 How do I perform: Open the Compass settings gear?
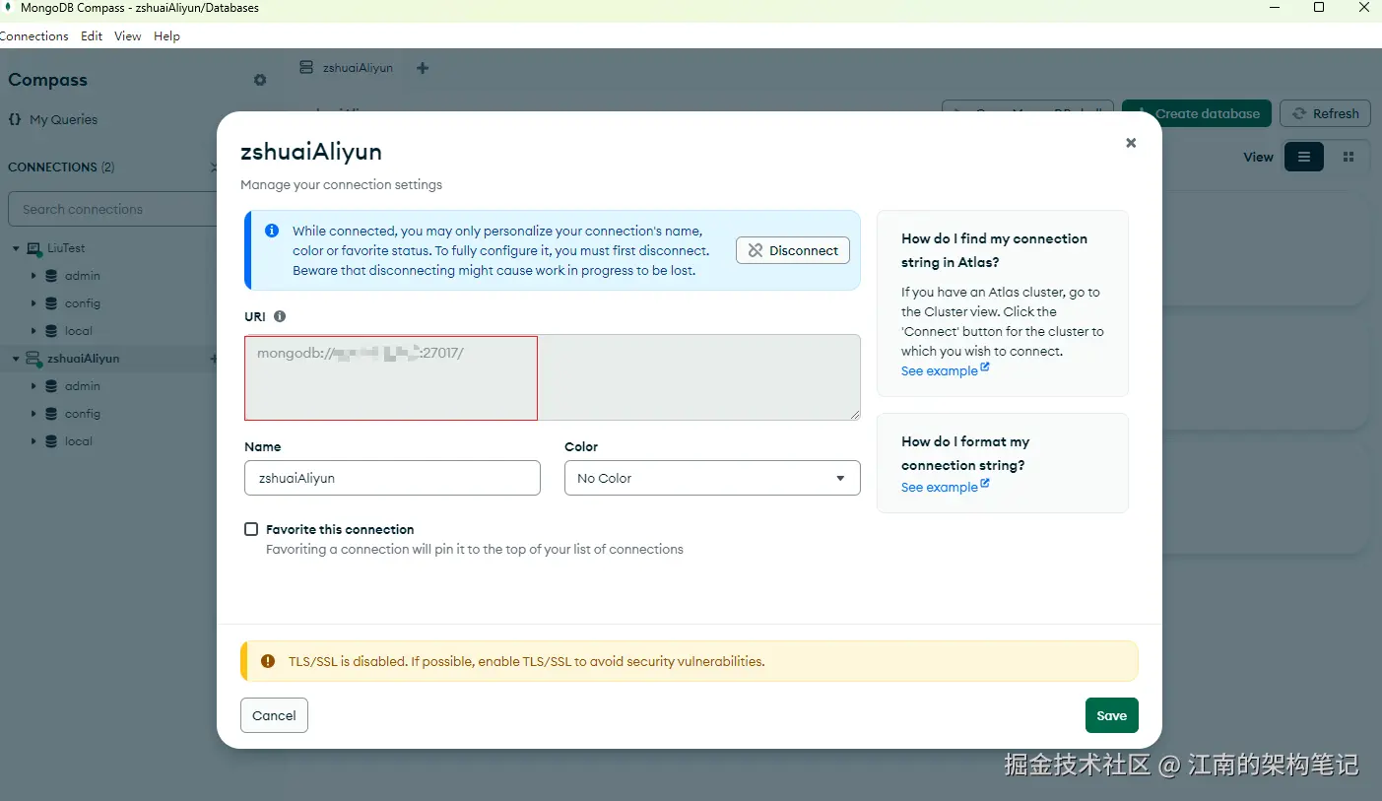(260, 80)
